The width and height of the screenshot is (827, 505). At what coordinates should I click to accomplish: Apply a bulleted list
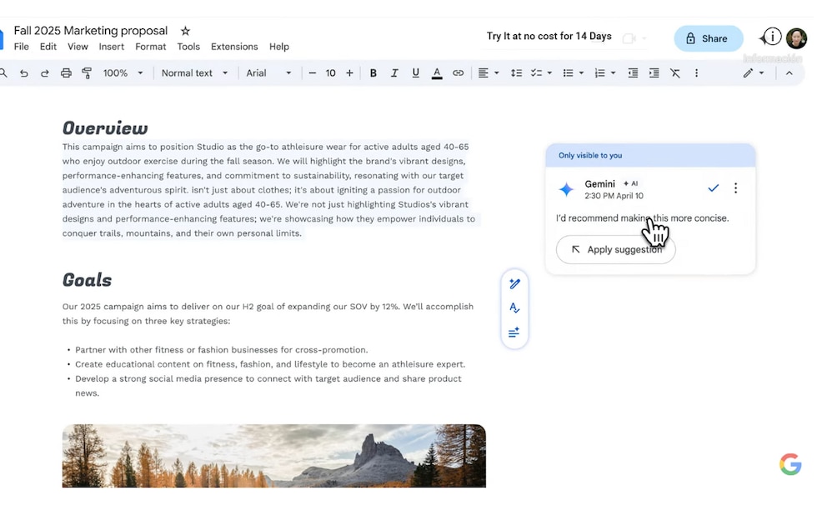coord(568,73)
